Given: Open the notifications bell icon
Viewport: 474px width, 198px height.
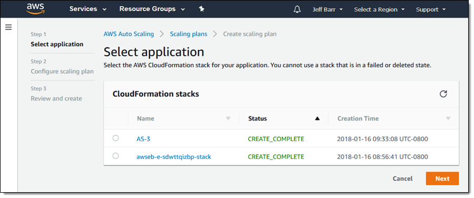Looking at the screenshot, I should 297,9.
